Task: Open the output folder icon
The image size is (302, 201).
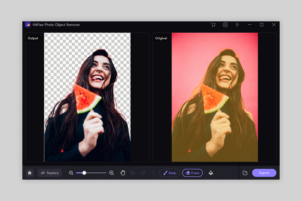Action: tap(245, 173)
